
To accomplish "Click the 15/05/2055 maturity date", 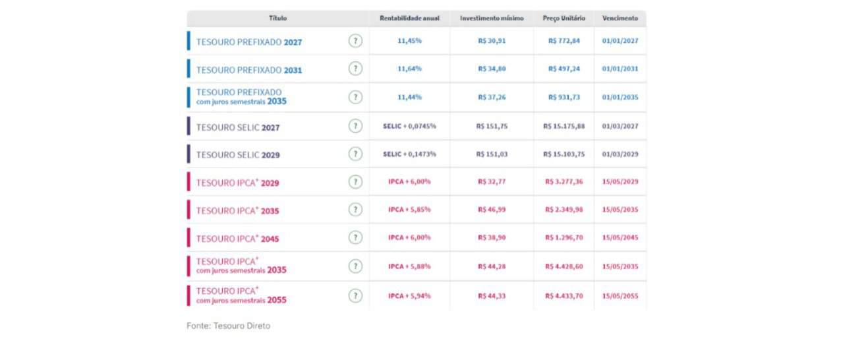I will 620,296.
